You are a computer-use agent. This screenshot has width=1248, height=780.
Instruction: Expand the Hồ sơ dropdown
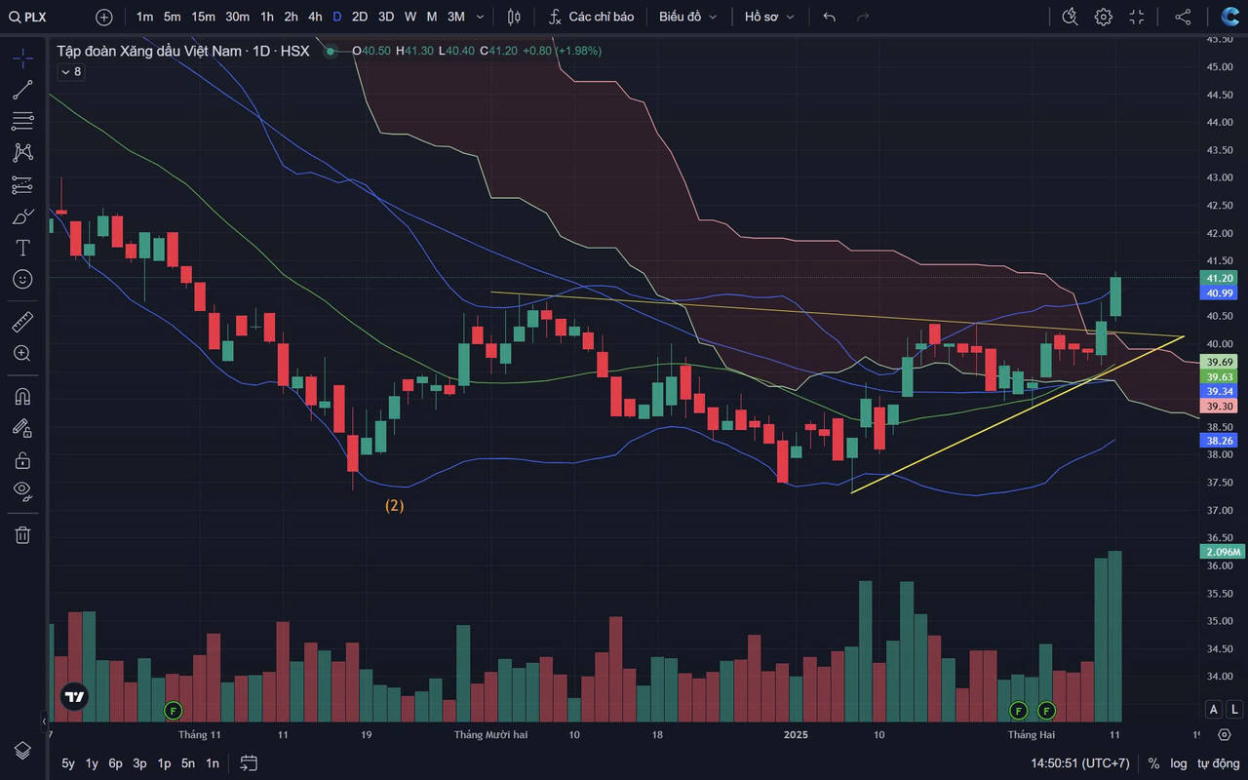(768, 17)
